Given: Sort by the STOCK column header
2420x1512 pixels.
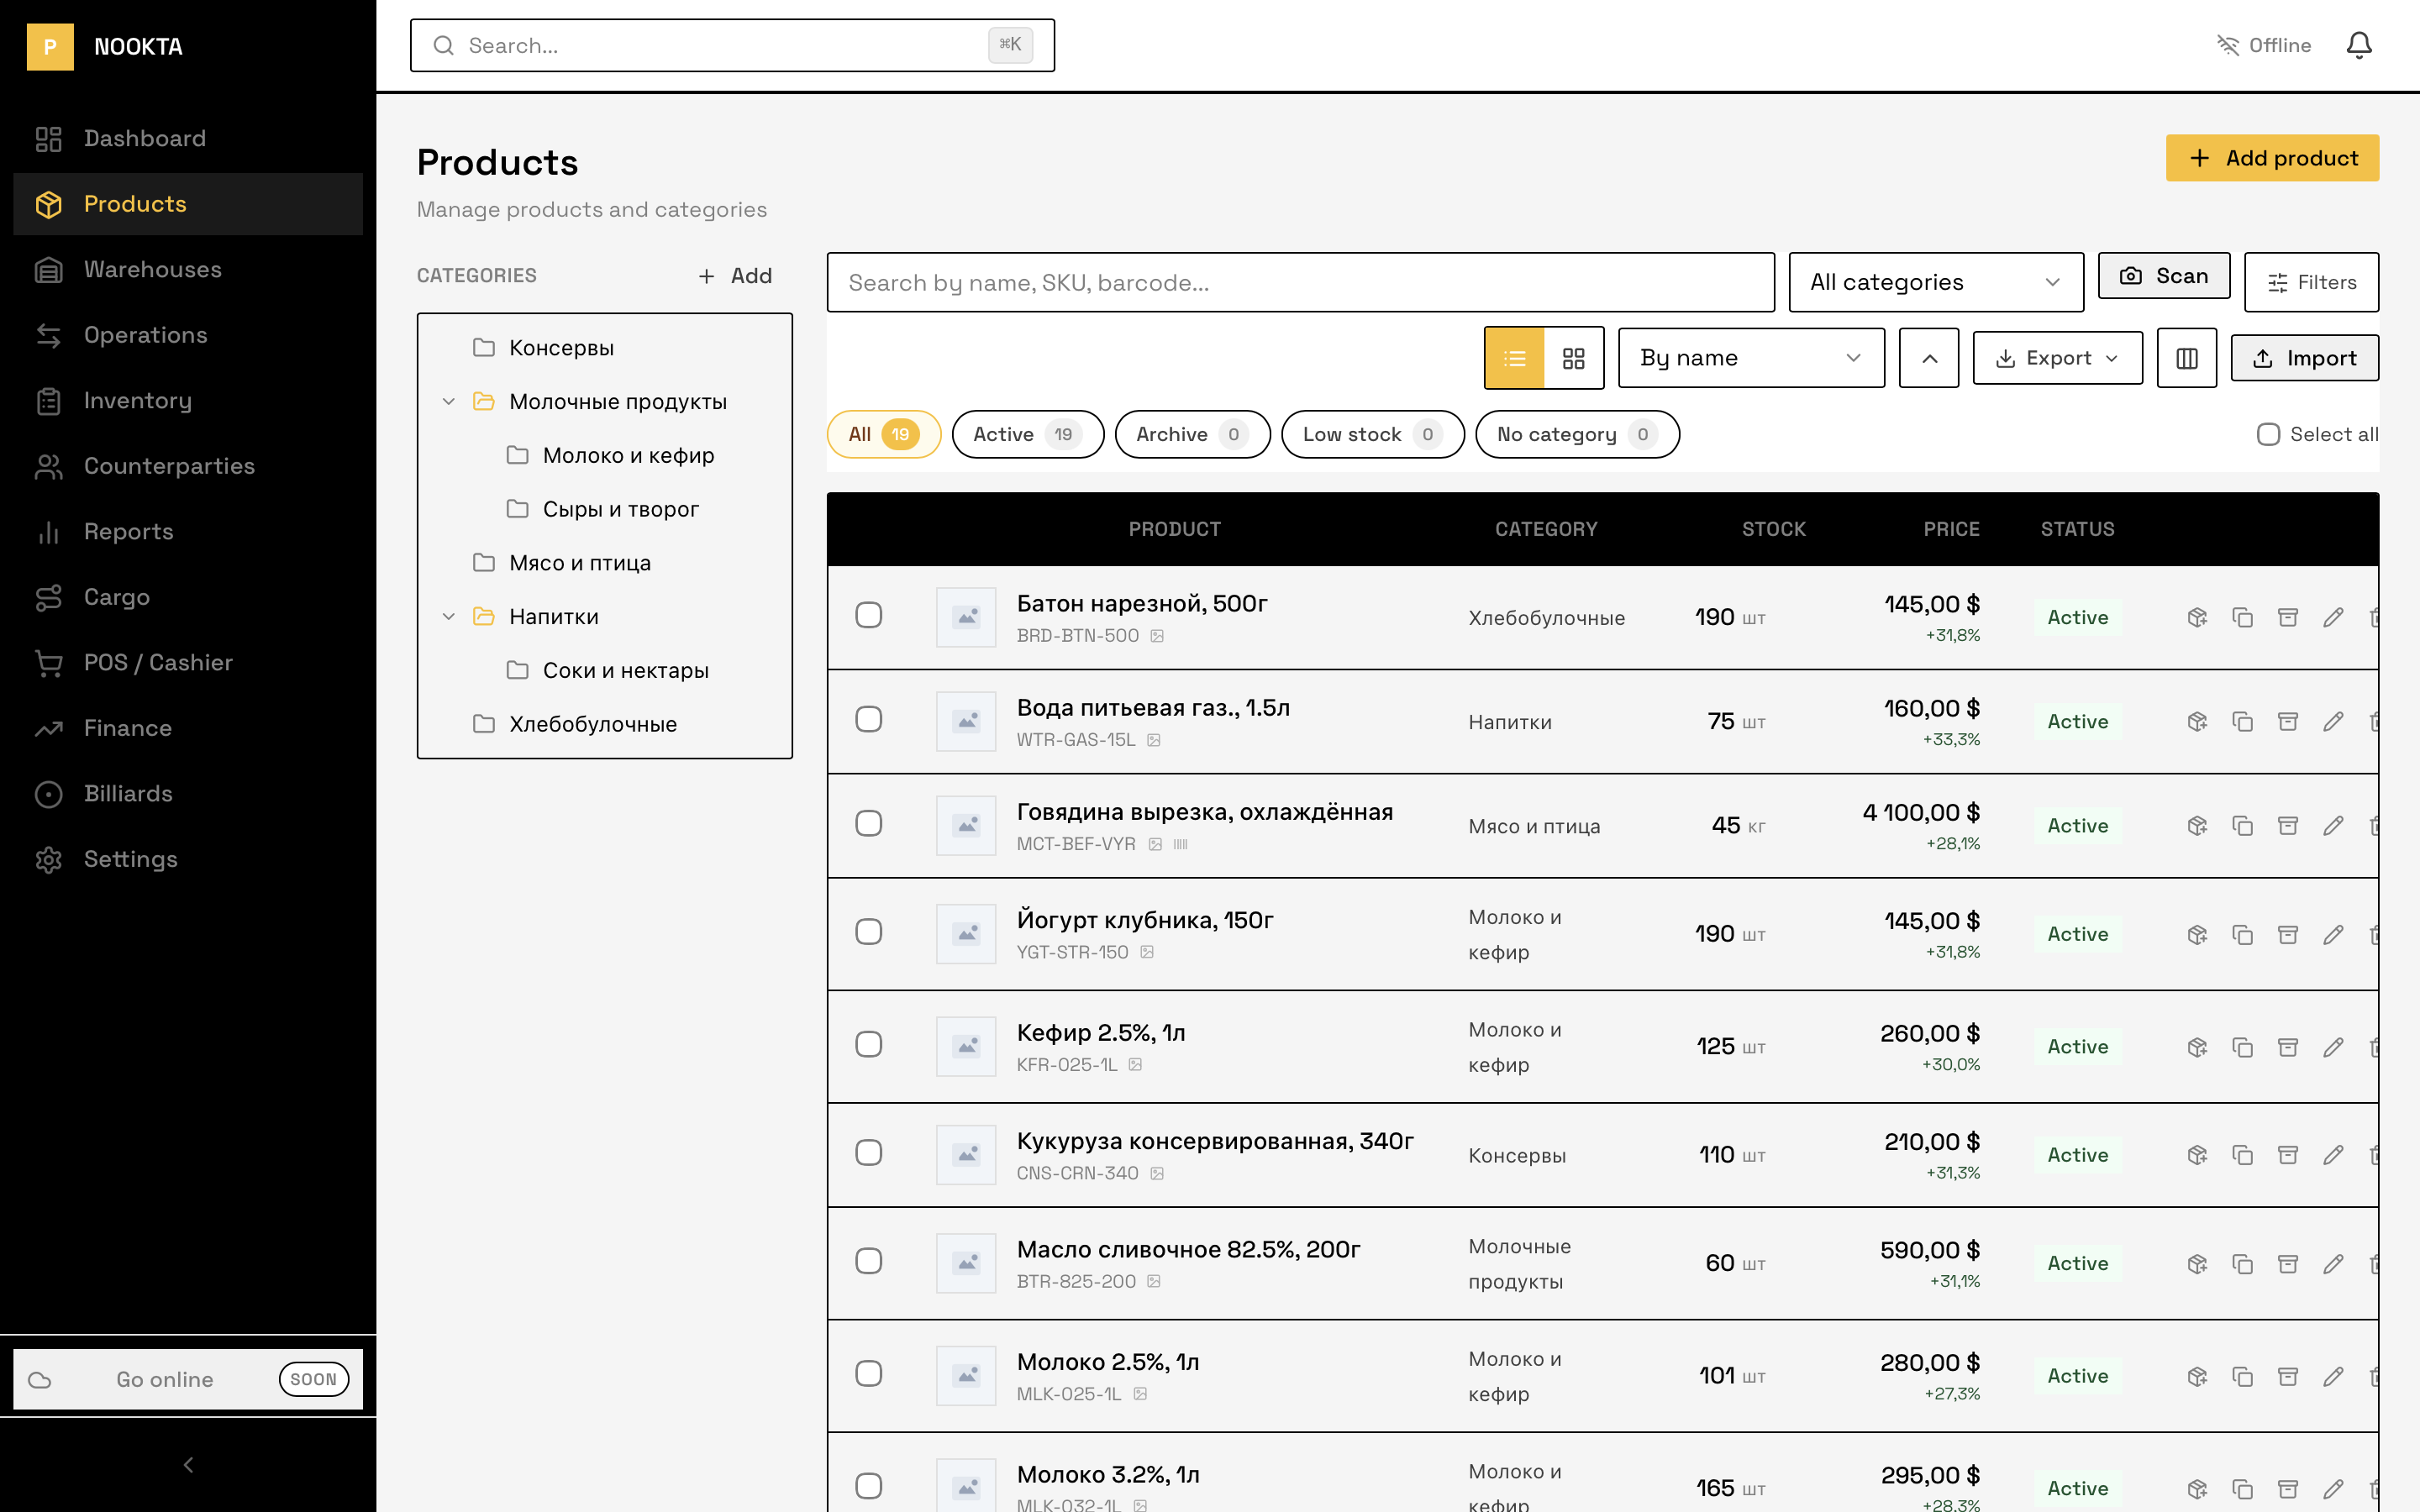Looking at the screenshot, I should click(1773, 529).
